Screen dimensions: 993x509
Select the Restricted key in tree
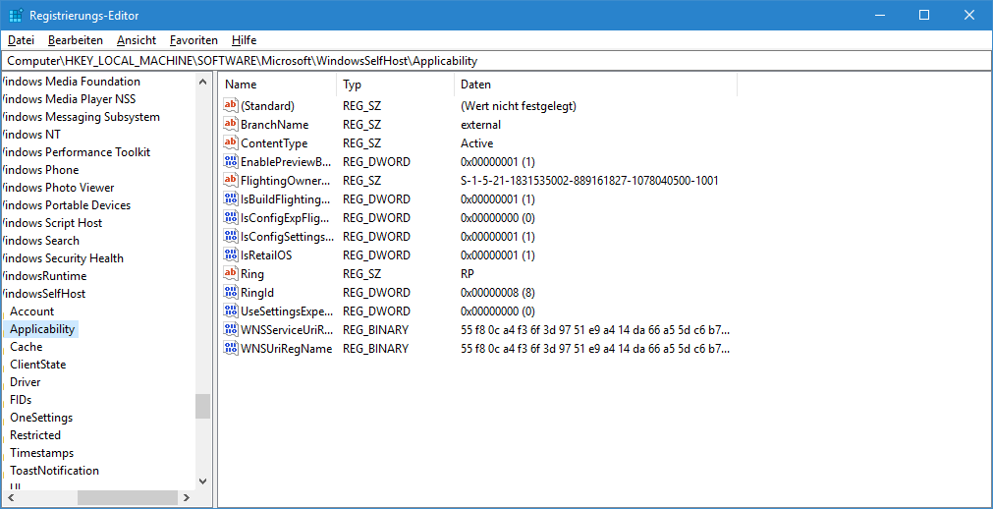tap(35, 435)
